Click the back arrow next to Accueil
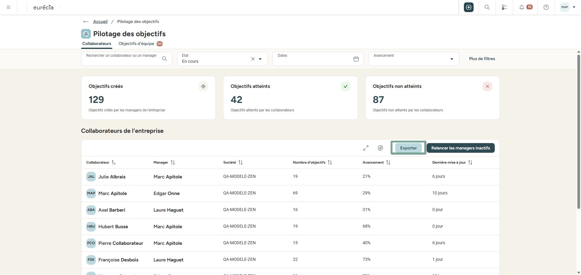This screenshot has width=581, height=275. pos(86,22)
